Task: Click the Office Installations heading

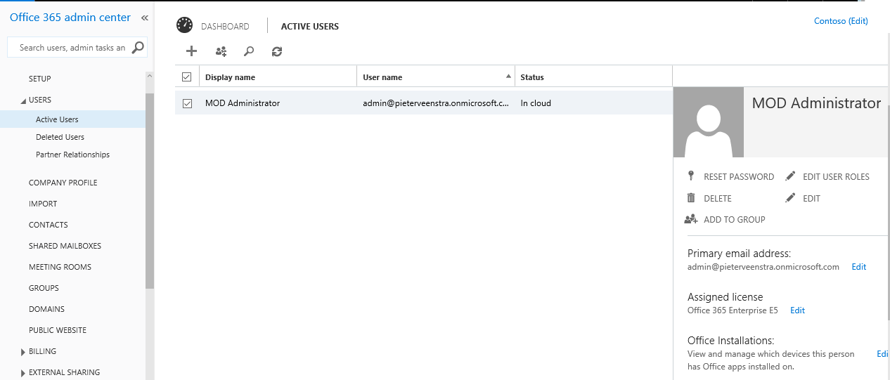Action: pos(730,341)
